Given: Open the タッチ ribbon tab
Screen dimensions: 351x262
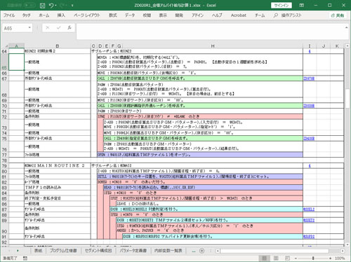Looking at the screenshot, I should (27, 15).
